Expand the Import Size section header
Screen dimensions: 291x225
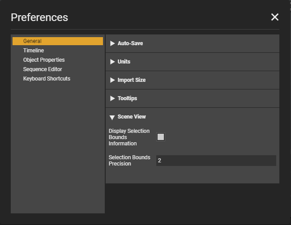point(193,80)
